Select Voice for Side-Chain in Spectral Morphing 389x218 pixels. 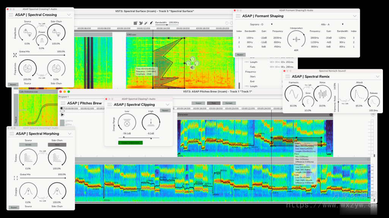57,145
